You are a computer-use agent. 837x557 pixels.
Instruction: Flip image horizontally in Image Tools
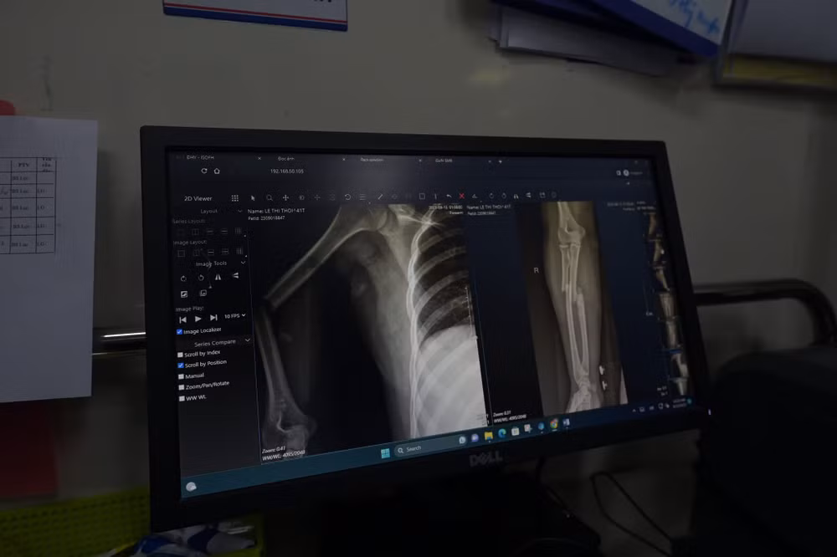[x=218, y=277]
